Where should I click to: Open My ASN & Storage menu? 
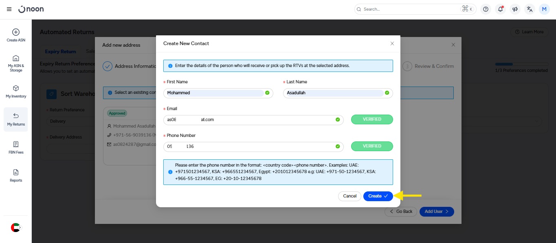15,63
